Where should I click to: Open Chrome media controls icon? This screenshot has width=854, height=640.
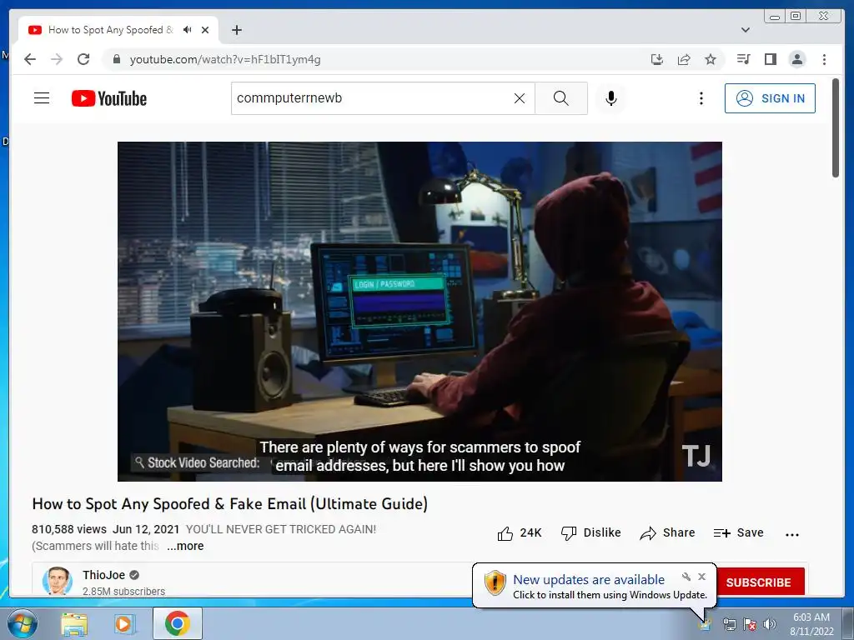tap(743, 59)
